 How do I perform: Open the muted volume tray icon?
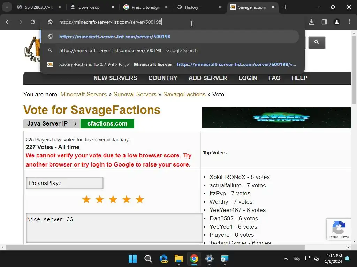tap(317, 259)
